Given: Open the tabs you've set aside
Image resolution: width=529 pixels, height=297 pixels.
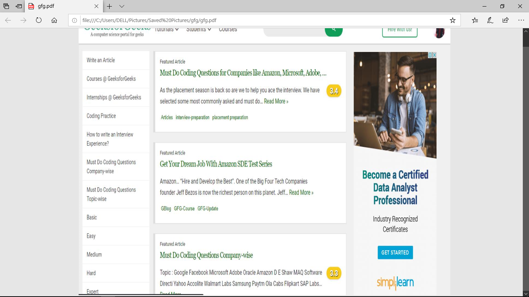Looking at the screenshot, I should tap(6, 6).
